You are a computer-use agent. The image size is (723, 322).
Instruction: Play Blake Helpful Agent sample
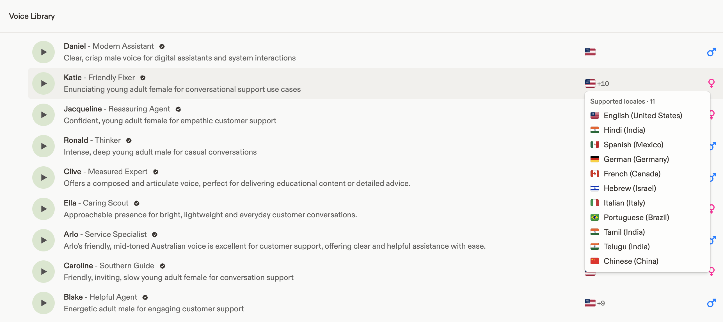click(44, 303)
